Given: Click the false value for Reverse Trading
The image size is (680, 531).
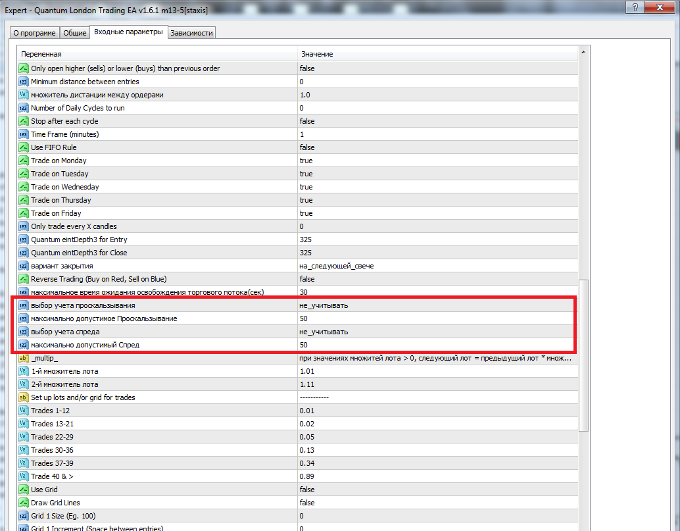Looking at the screenshot, I should point(307,279).
